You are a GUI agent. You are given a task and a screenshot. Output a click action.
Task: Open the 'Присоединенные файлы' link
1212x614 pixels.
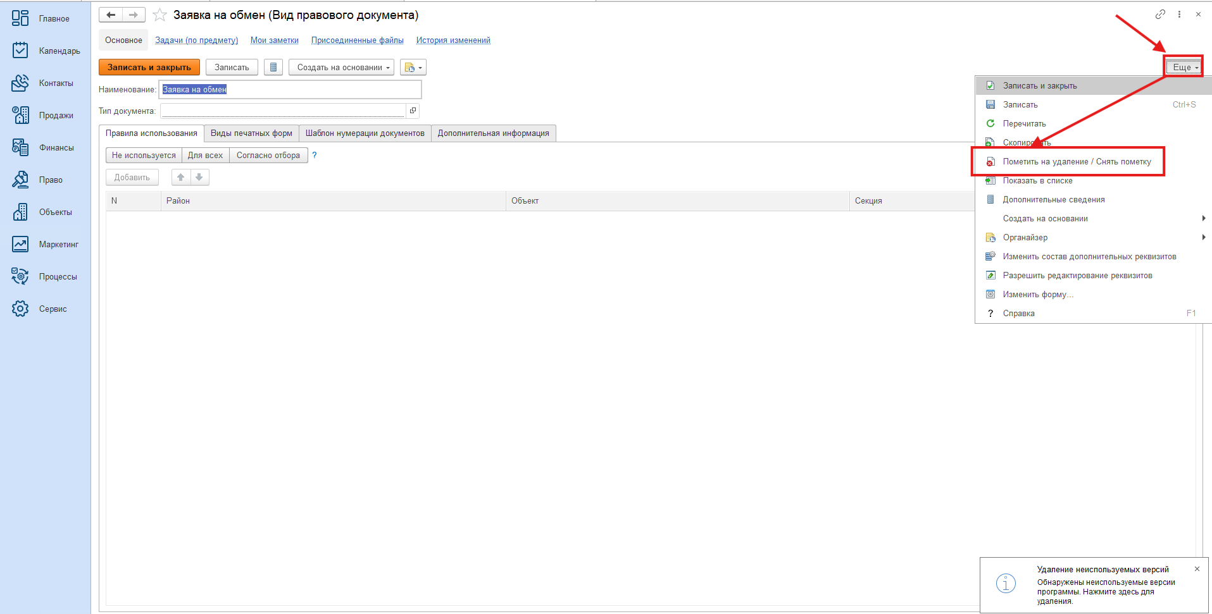[x=357, y=40]
